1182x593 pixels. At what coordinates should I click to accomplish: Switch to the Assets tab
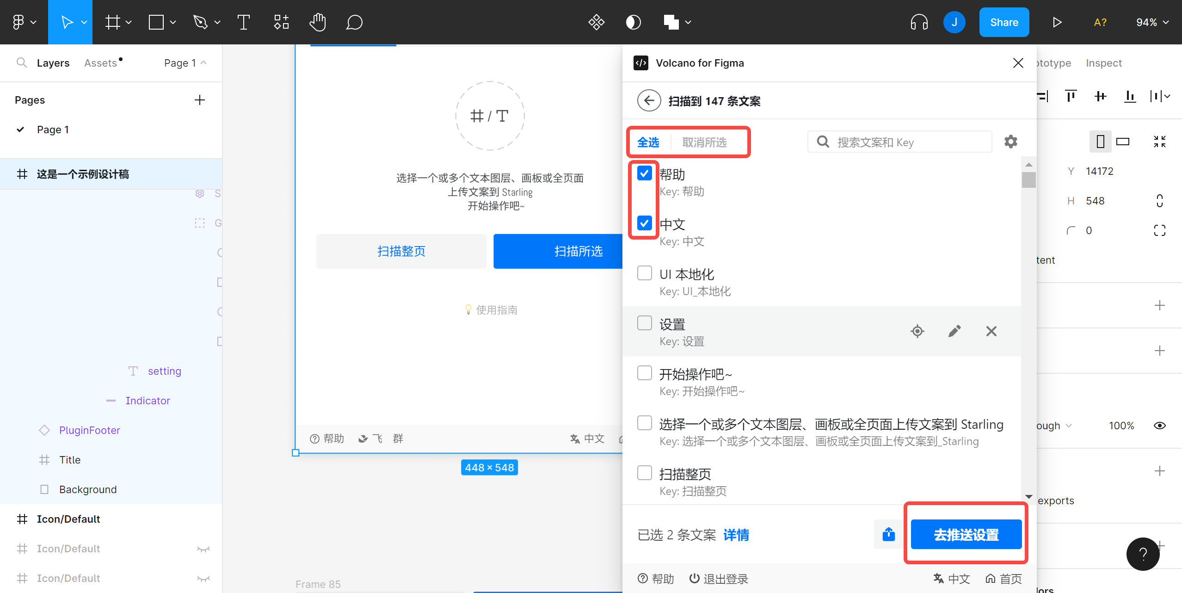[x=101, y=63]
